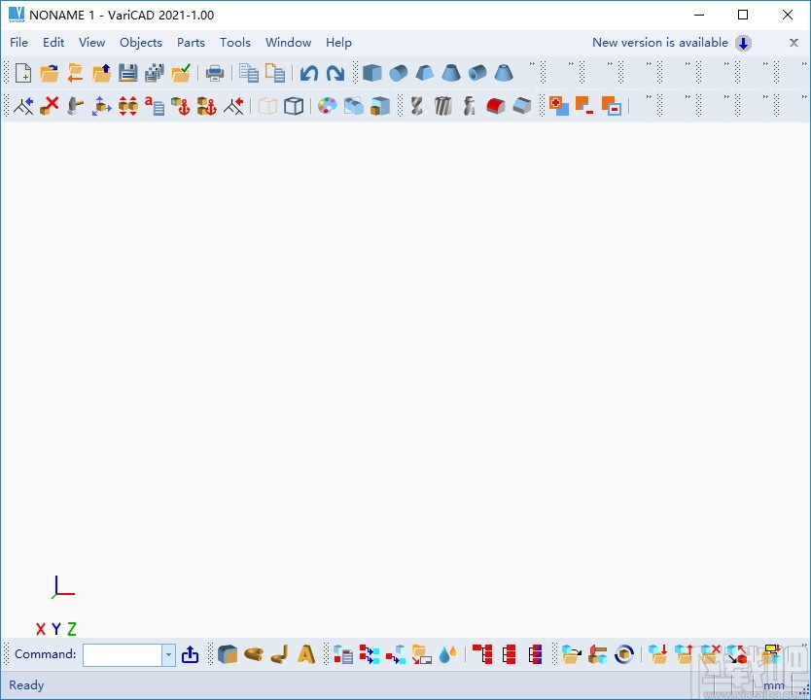Click the tree icon with red arrow
Image resolution: width=811 pixels, height=700 pixels.
(233, 106)
